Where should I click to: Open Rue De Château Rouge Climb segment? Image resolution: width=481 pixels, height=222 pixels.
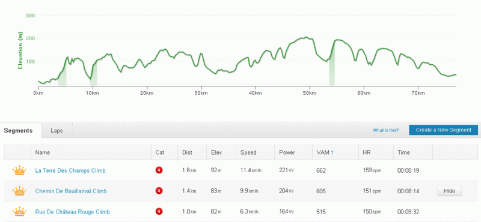pyautogui.click(x=72, y=212)
